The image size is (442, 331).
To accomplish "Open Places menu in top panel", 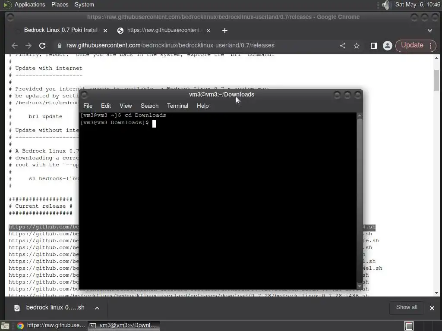I will point(60,4).
